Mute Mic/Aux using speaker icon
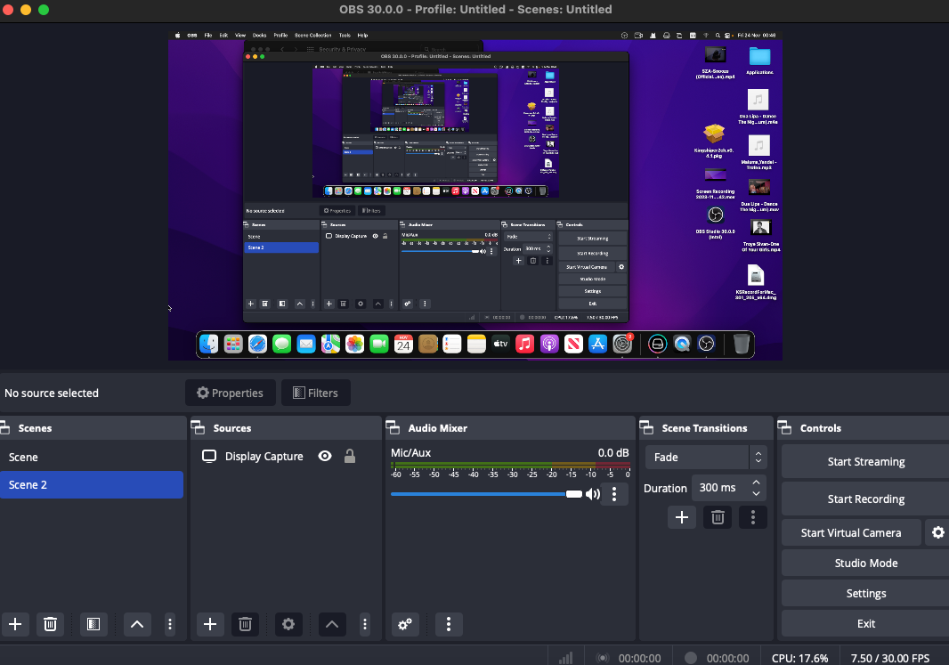 coord(593,494)
